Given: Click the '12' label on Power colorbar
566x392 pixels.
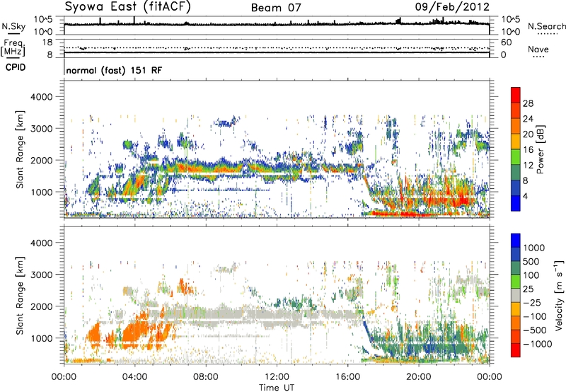Looking at the screenshot, I should (x=528, y=166).
